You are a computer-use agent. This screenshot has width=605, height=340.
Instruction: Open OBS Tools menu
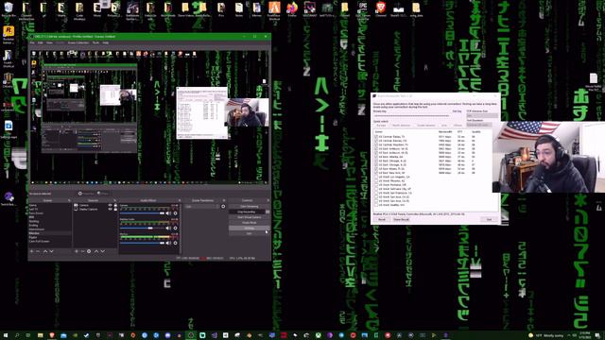95,42
